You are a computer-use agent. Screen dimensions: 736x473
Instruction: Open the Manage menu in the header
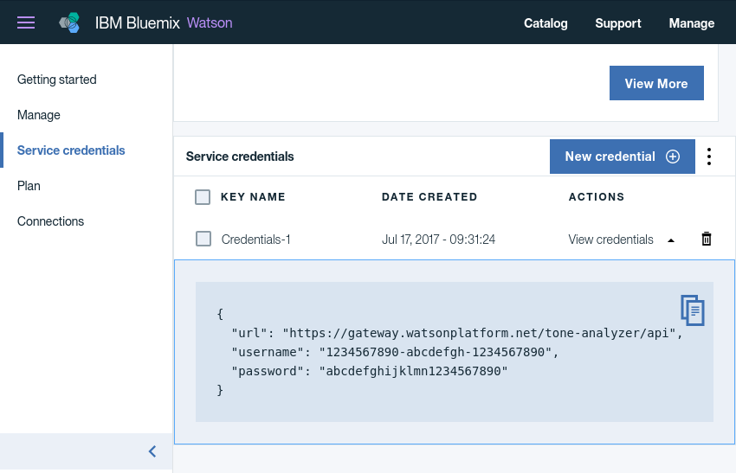point(692,23)
